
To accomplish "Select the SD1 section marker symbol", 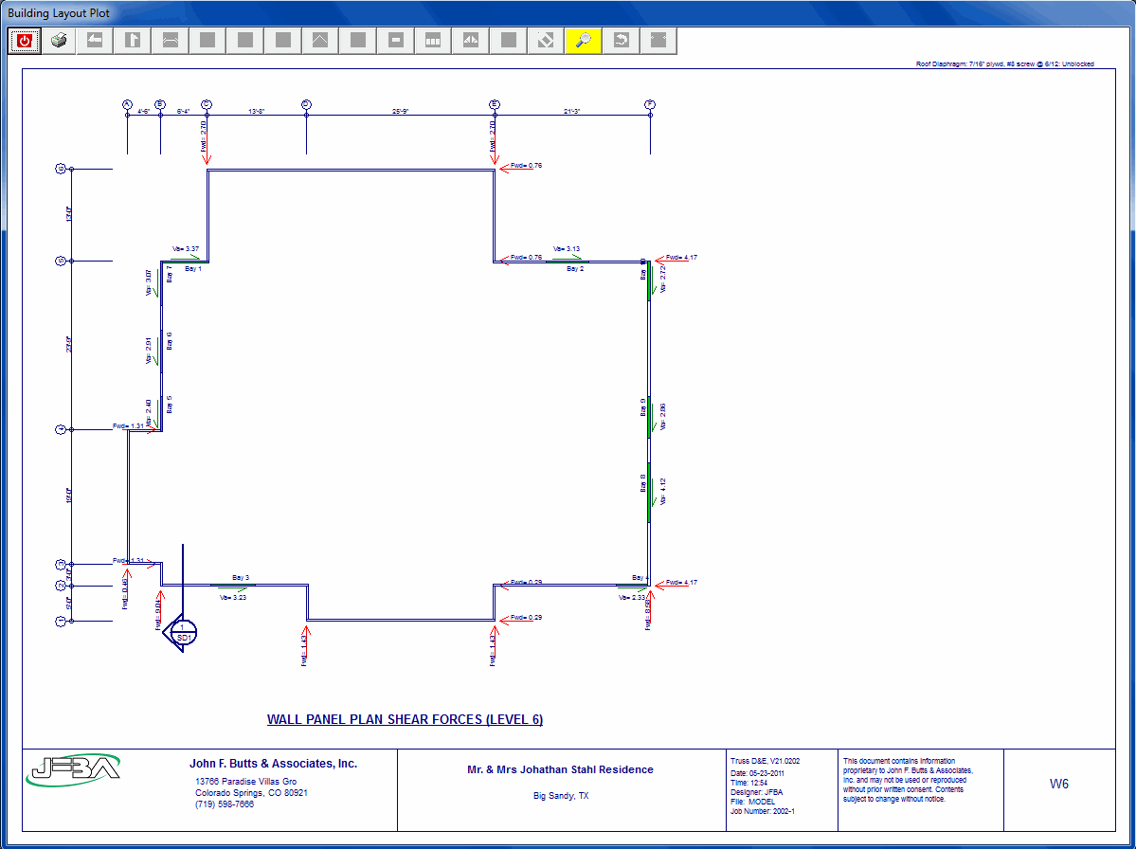I will coord(181,632).
